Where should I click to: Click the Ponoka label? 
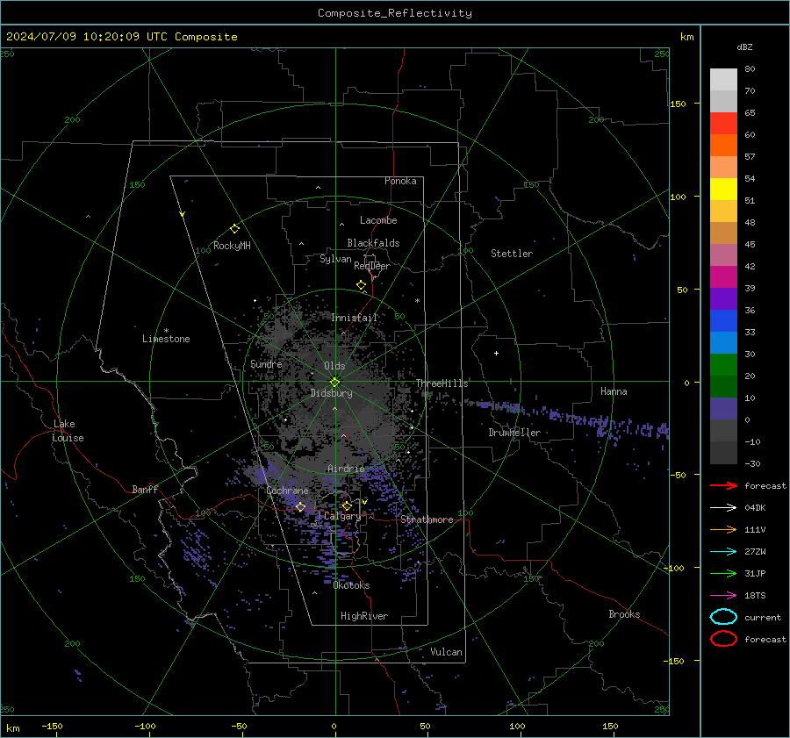400,181
